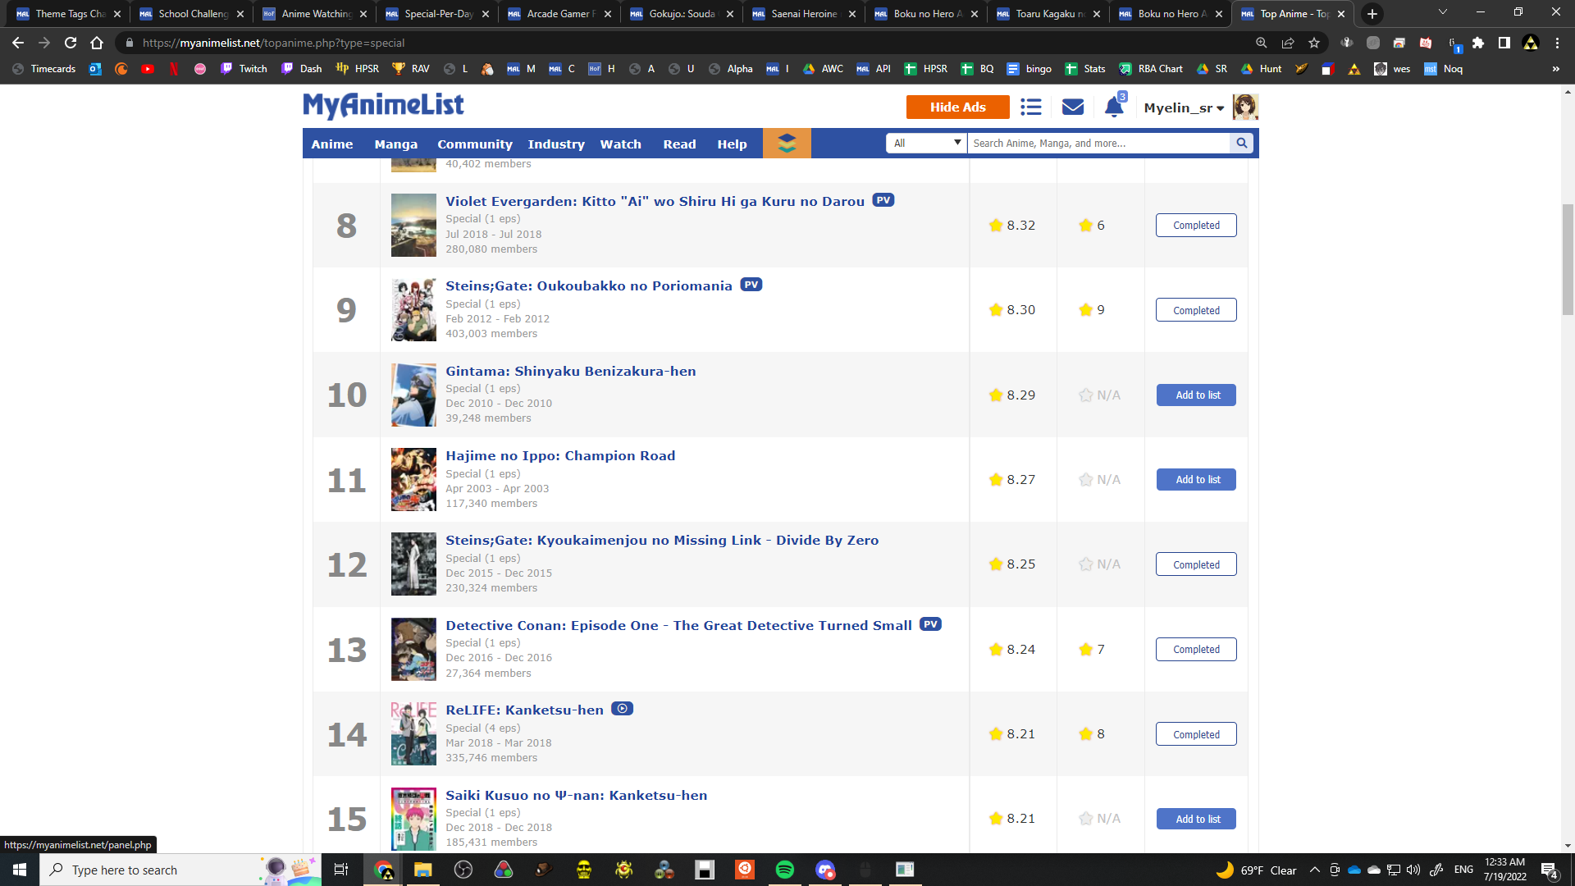Switch to the Saenai Heroine tab

[803, 14]
